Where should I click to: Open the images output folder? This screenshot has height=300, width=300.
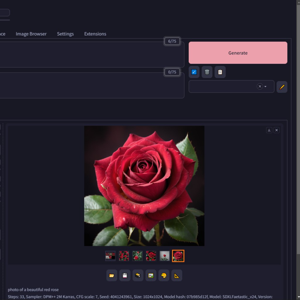point(112,275)
